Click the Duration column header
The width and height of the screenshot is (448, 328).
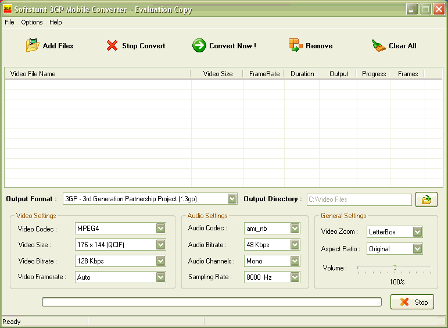pyautogui.click(x=302, y=74)
